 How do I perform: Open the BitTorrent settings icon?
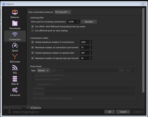coord(15,56)
